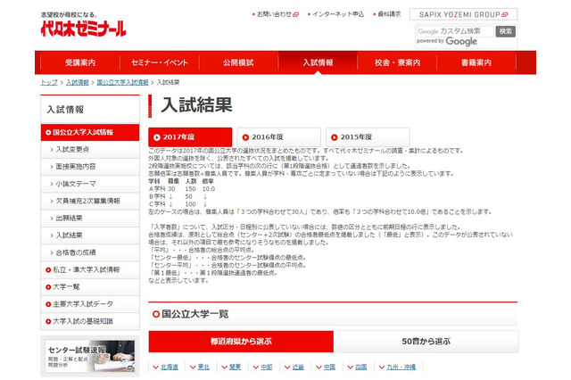Jump to the 東北 region
Viewport: 571px width, 380px height.
tap(203, 367)
